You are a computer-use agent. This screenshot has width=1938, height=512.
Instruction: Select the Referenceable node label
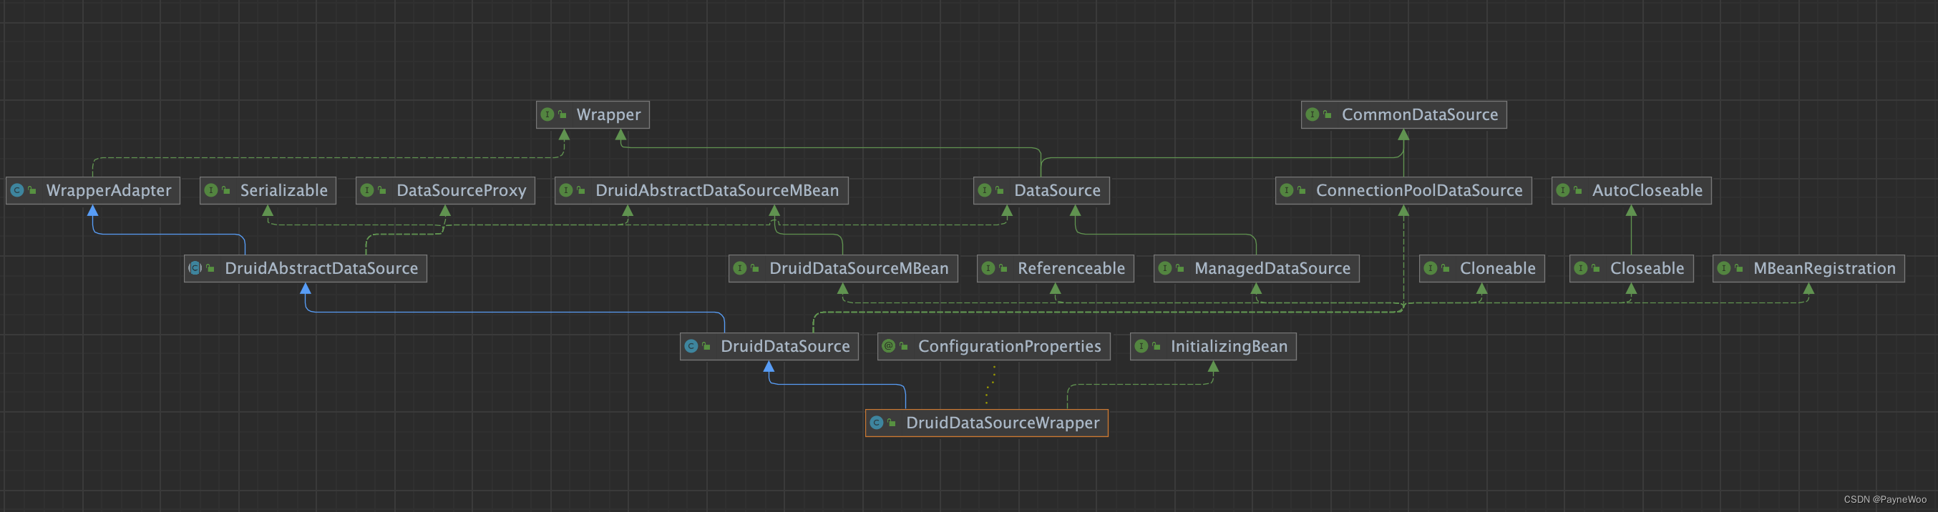[1071, 267]
